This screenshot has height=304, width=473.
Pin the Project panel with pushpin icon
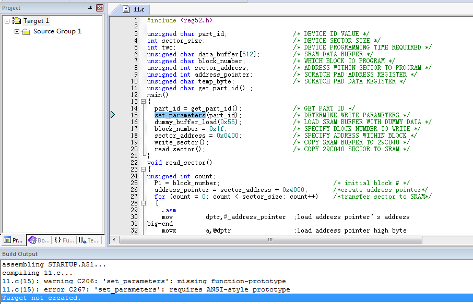[x=90, y=8]
